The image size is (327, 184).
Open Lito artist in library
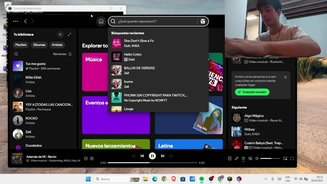point(43,93)
